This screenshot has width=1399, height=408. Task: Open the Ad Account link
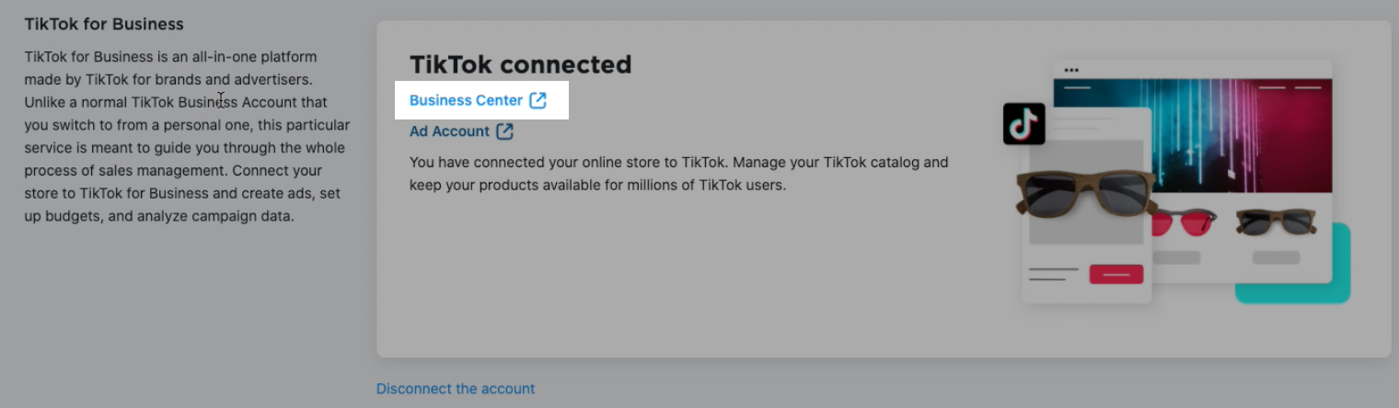point(449,131)
